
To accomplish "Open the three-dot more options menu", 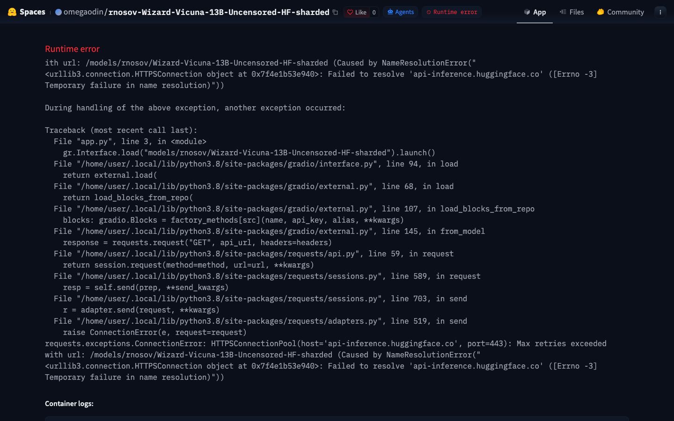I will click(660, 12).
